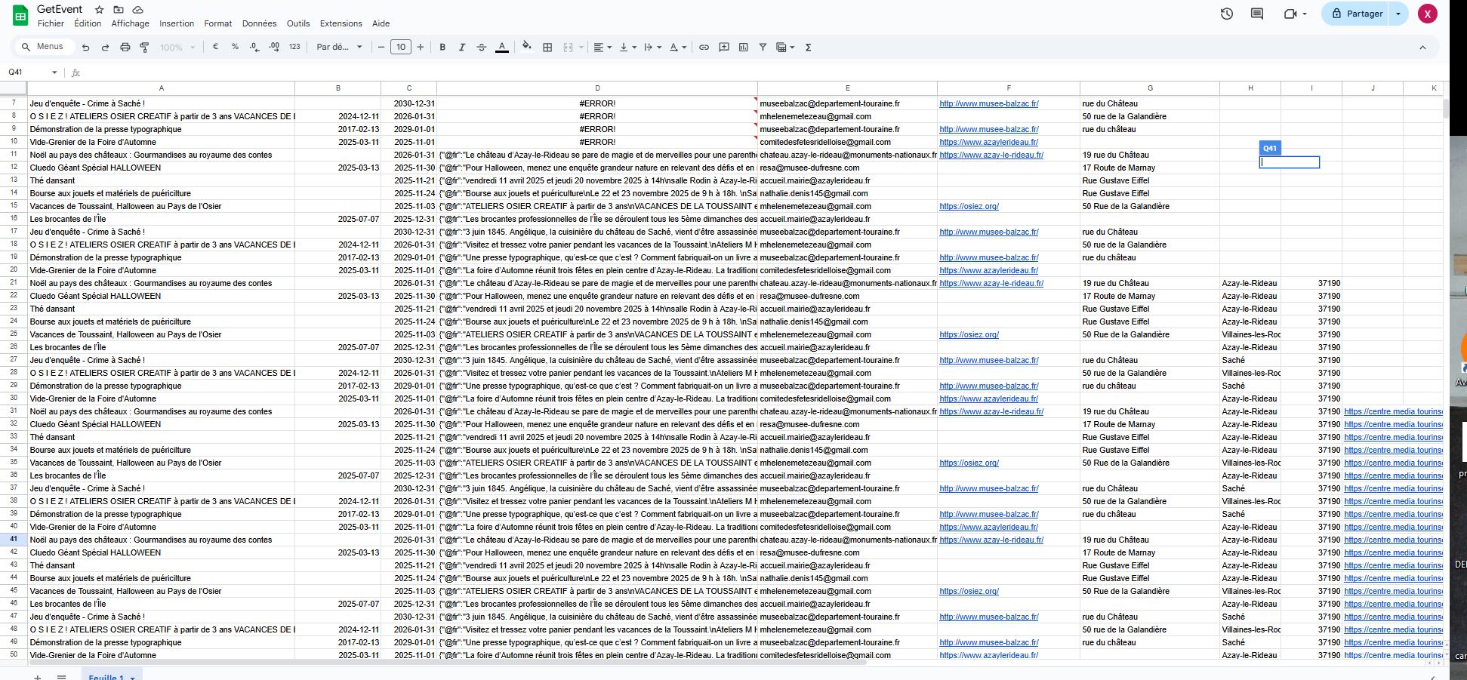Click the print icon in toolbar
1467x680 pixels.
coord(125,48)
